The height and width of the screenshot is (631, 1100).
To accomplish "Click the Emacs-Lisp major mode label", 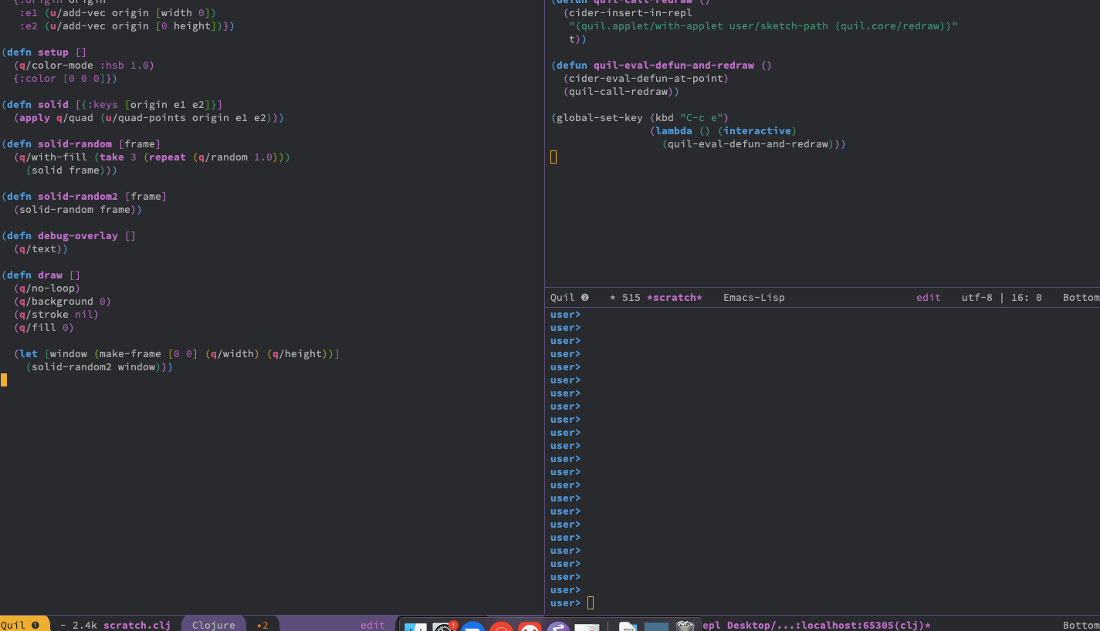I will point(753,297).
